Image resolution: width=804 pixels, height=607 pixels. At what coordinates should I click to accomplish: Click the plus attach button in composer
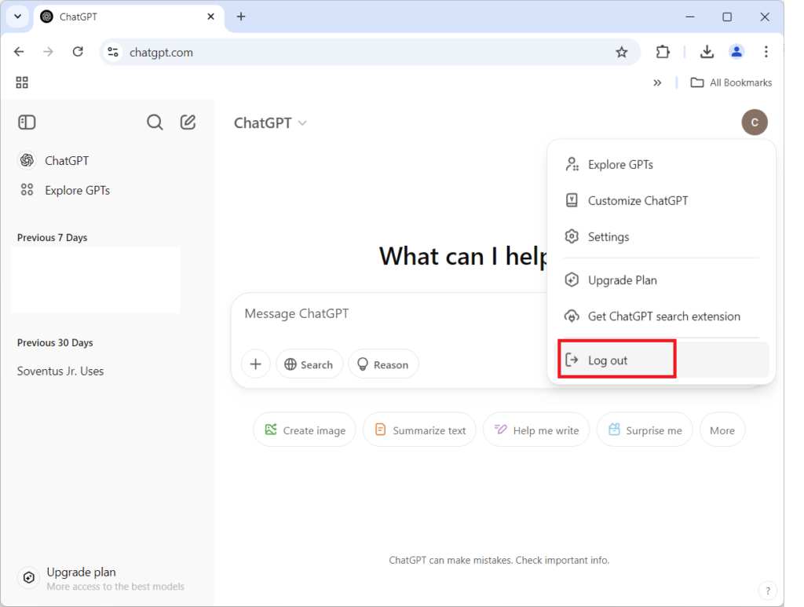point(256,364)
